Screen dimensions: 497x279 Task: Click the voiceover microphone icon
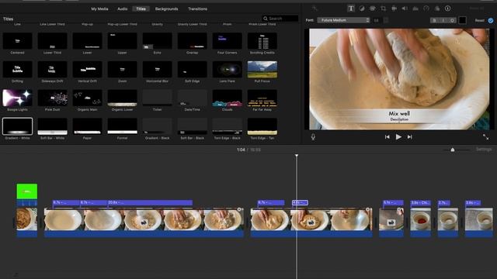pyautogui.click(x=313, y=137)
